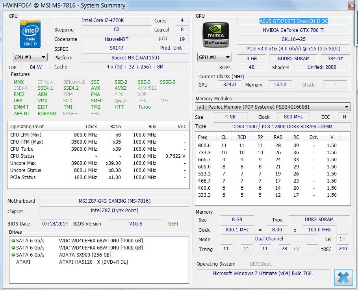
Task: Click the Intel Core i7 logo
Action: [30, 34]
